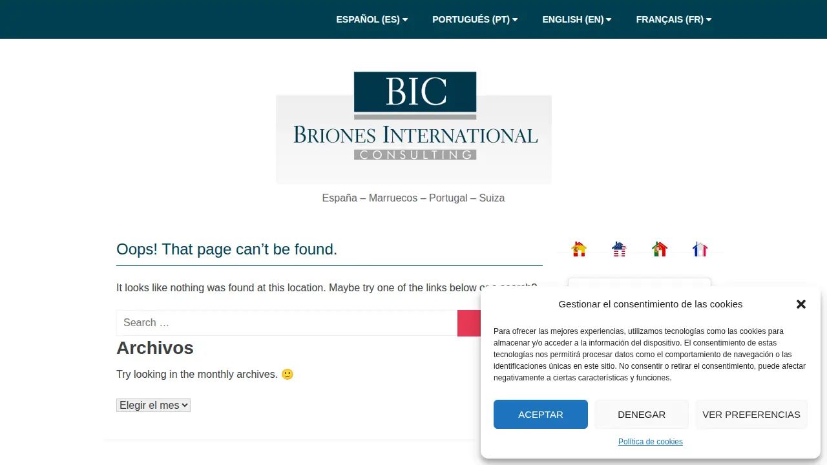Click the Spanish flag house icon
Image resolution: width=827 pixels, height=465 pixels.
pos(579,249)
